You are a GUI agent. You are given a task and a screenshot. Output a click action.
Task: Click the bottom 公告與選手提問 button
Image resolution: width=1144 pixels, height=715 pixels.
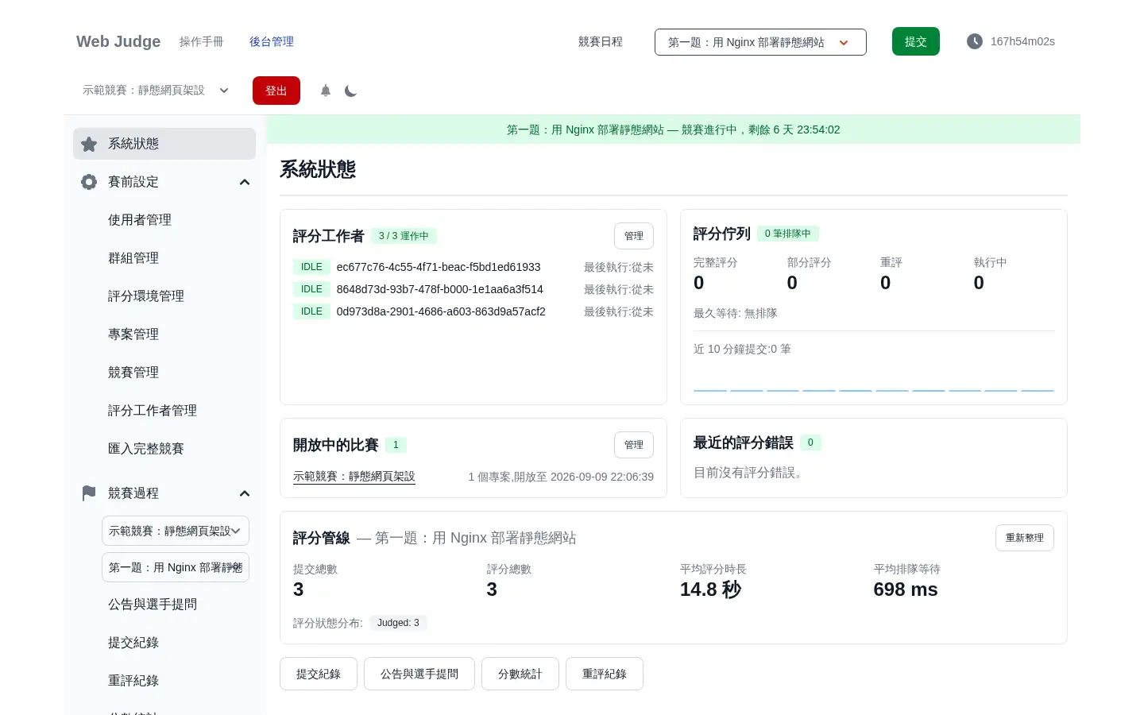tap(419, 674)
